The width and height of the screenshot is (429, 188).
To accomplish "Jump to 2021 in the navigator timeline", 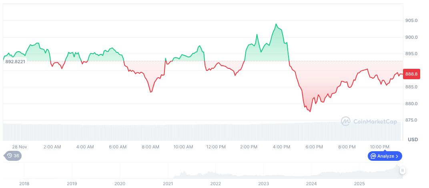I will 168,184.
